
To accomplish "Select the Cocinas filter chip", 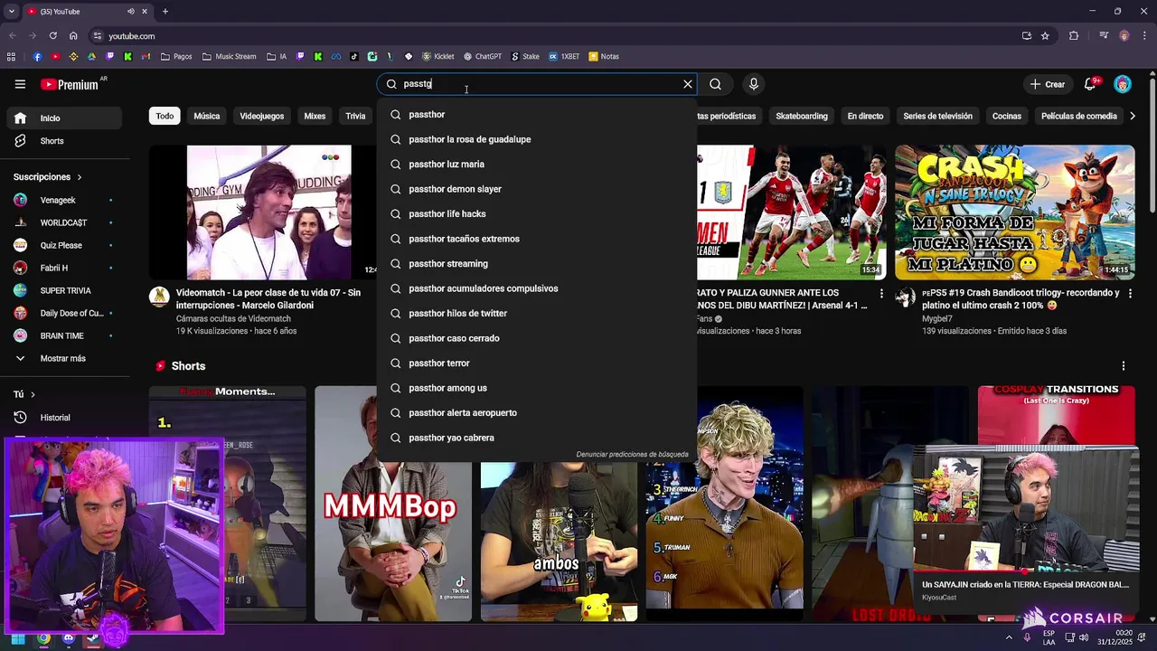I will point(1007,116).
